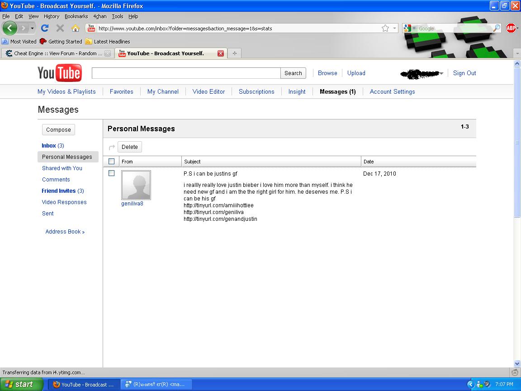
Task: Click Sign Out
Action: coord(464,73)
